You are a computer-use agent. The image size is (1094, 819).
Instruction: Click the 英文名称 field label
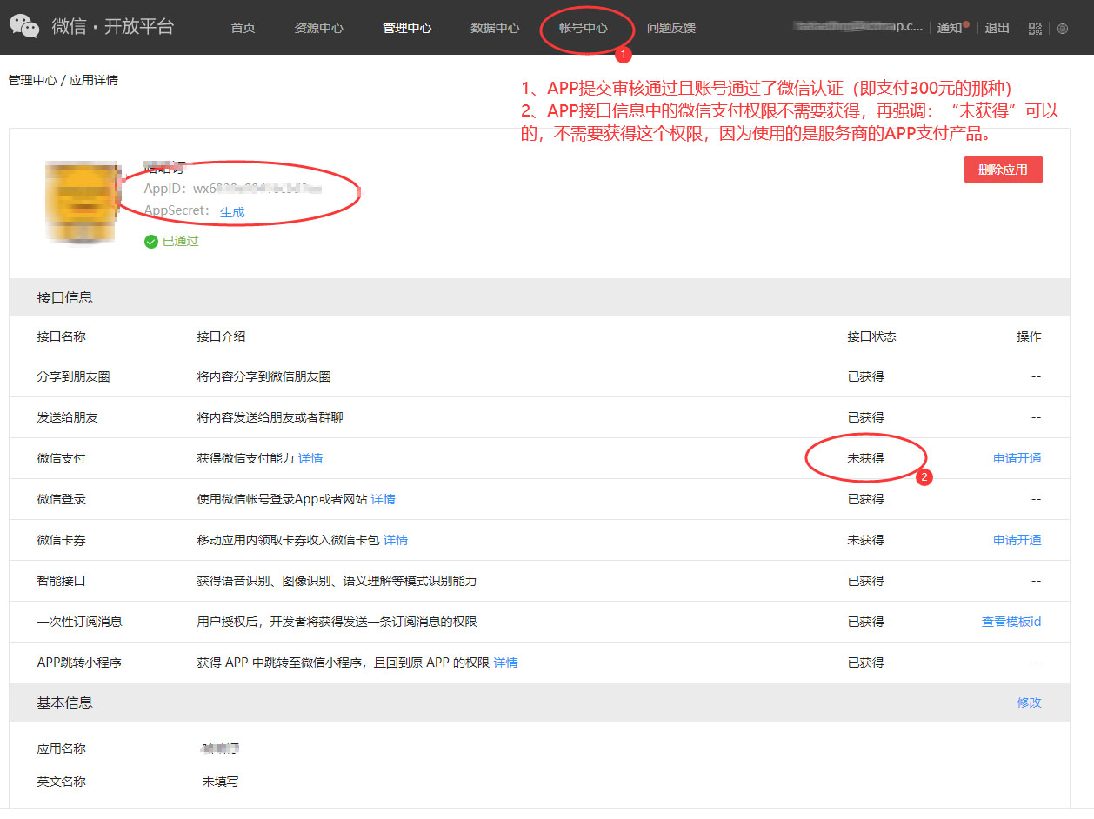pos(62,782)
